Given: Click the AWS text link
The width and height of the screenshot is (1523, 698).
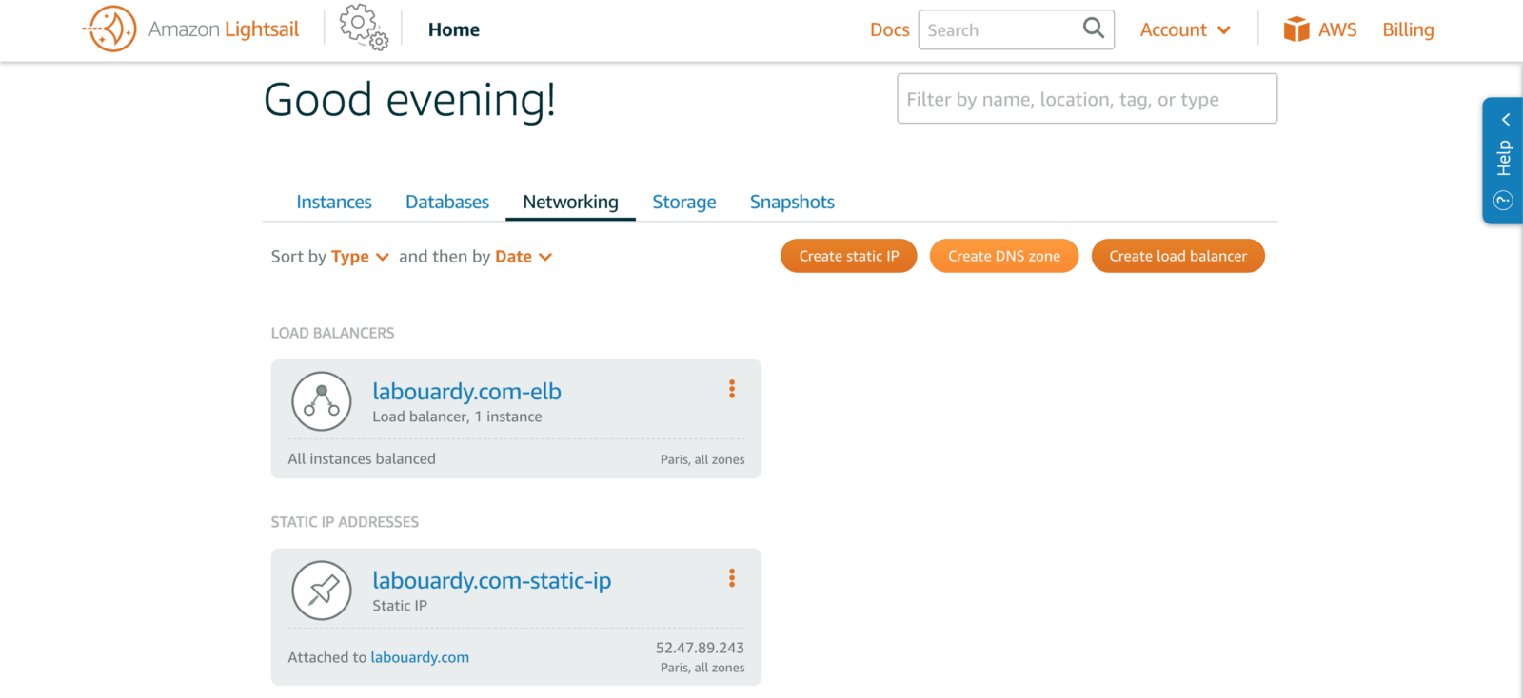Looking at the screenshot, I should point(1337,29).
